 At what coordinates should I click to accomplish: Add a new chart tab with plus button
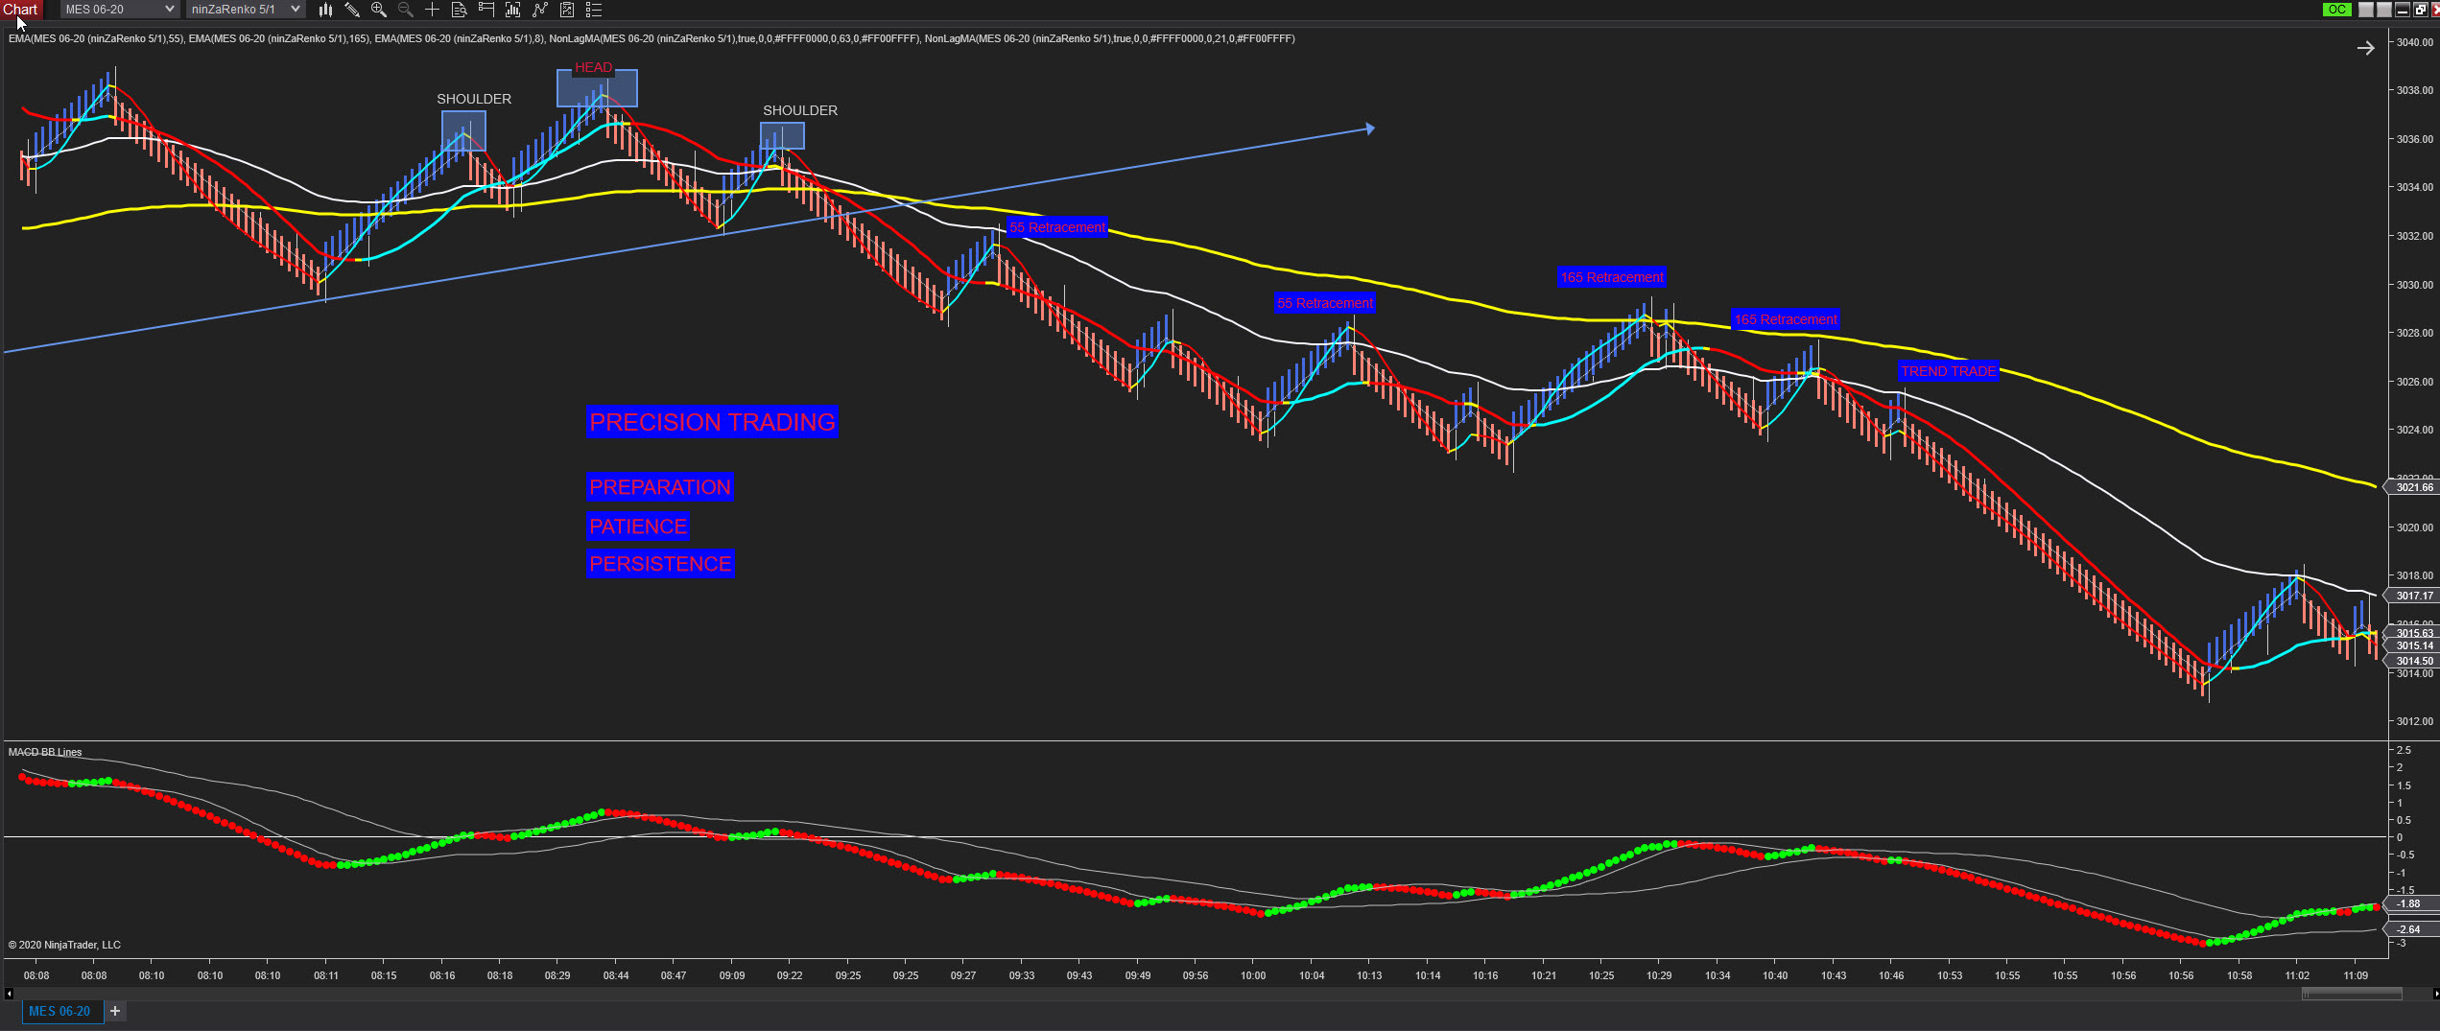click(x=115, y=1011)
